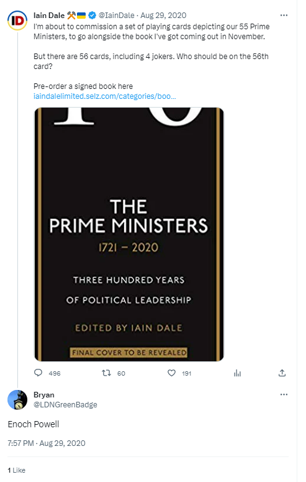
Task: Click the blue verified badge
Action: coord(92,15)
